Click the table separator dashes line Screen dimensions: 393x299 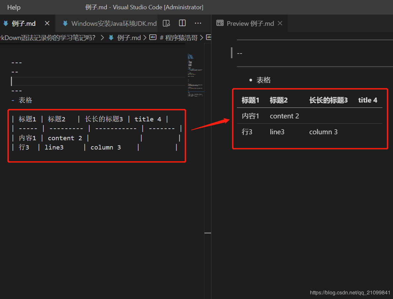tap(97, 129)
